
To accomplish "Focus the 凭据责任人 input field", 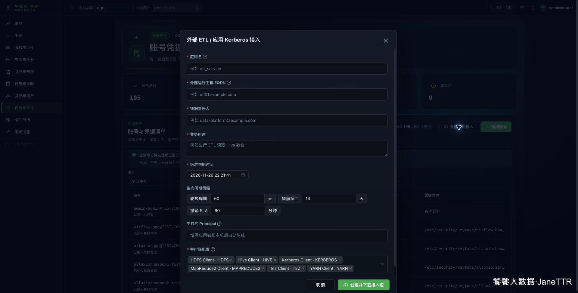I will [x=287, y=120].
